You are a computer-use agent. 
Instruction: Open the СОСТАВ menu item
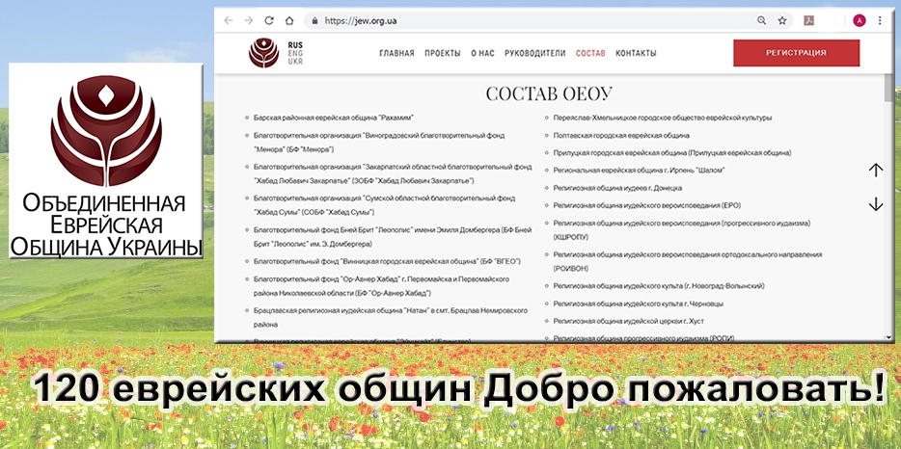(590, 53)
